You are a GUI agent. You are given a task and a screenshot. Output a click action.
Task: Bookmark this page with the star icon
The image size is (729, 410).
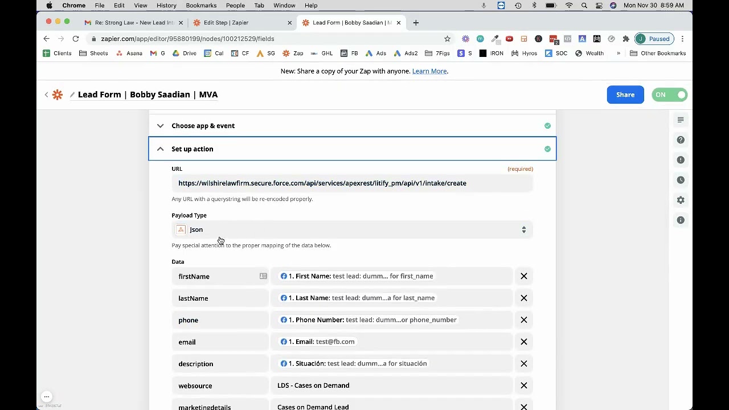click(x=447, y=39)
